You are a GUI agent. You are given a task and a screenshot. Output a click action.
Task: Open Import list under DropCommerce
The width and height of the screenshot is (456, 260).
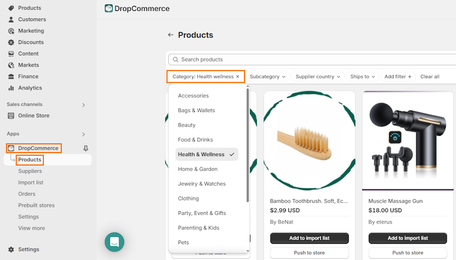tap(30, 182)
